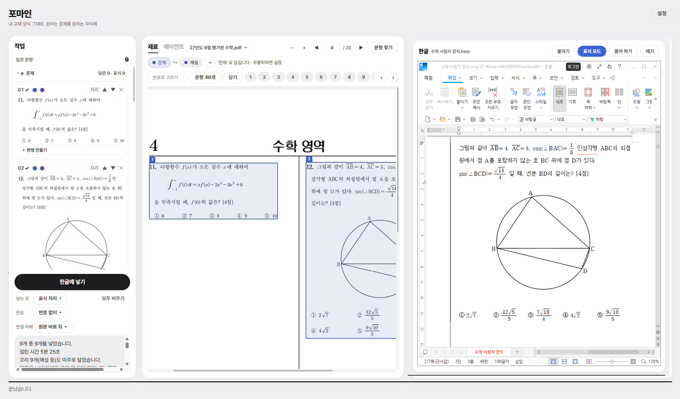Select the fit-to-width view icon in the status bar
680x399 pixels.
[564, 361]
